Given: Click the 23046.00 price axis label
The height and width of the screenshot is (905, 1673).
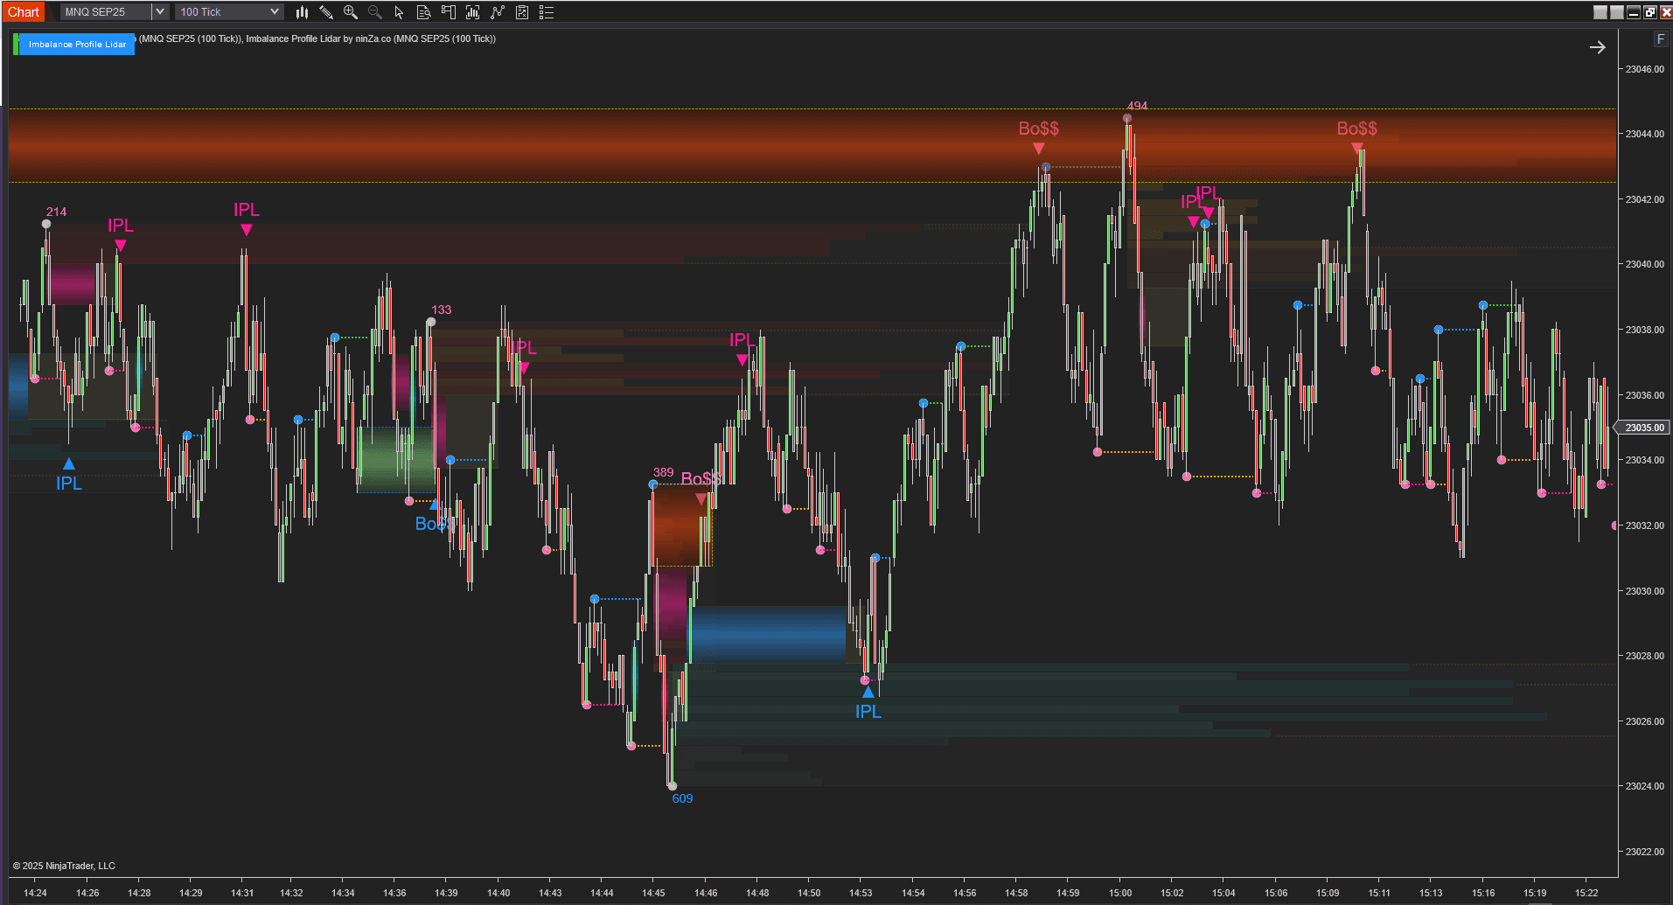Looking at the screenshot, I should (x=1645, y=69).
